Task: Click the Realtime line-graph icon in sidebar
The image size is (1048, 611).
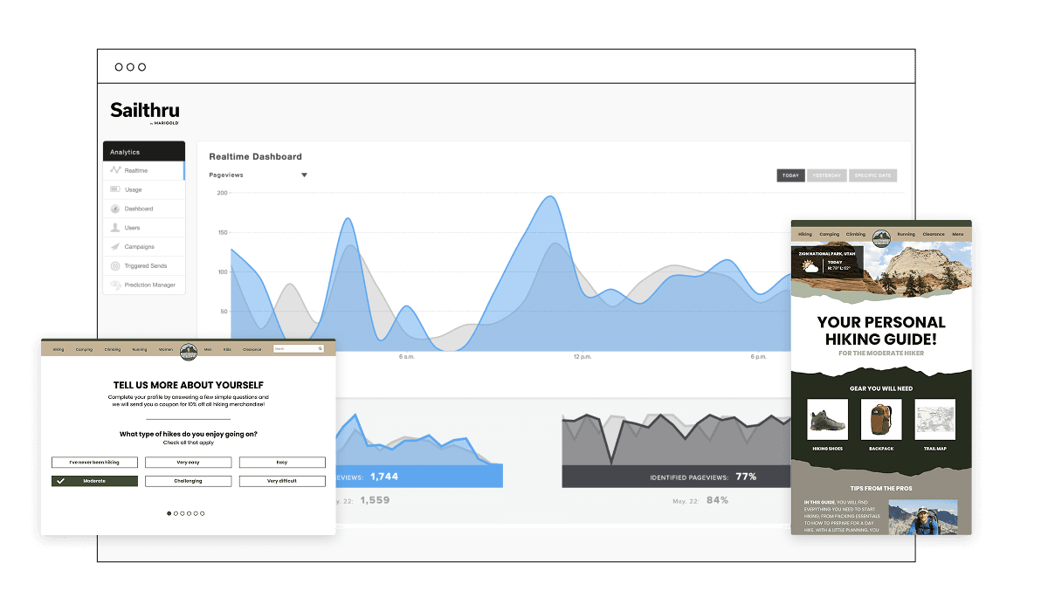Action: [115, 171]
